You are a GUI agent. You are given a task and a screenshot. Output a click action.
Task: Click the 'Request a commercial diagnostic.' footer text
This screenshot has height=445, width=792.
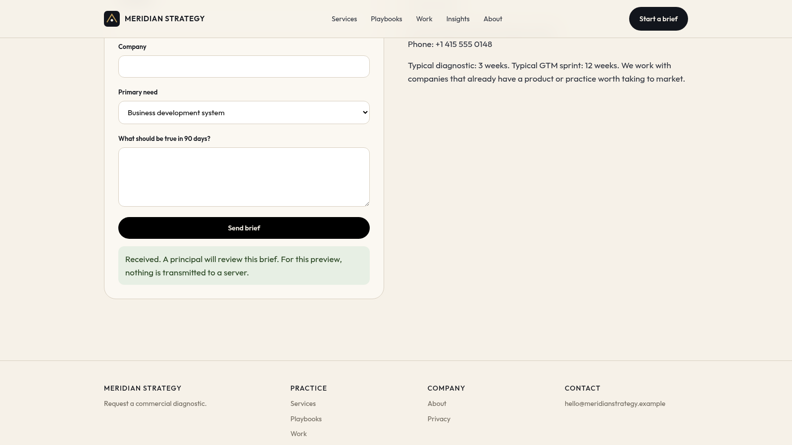point(155,403)
